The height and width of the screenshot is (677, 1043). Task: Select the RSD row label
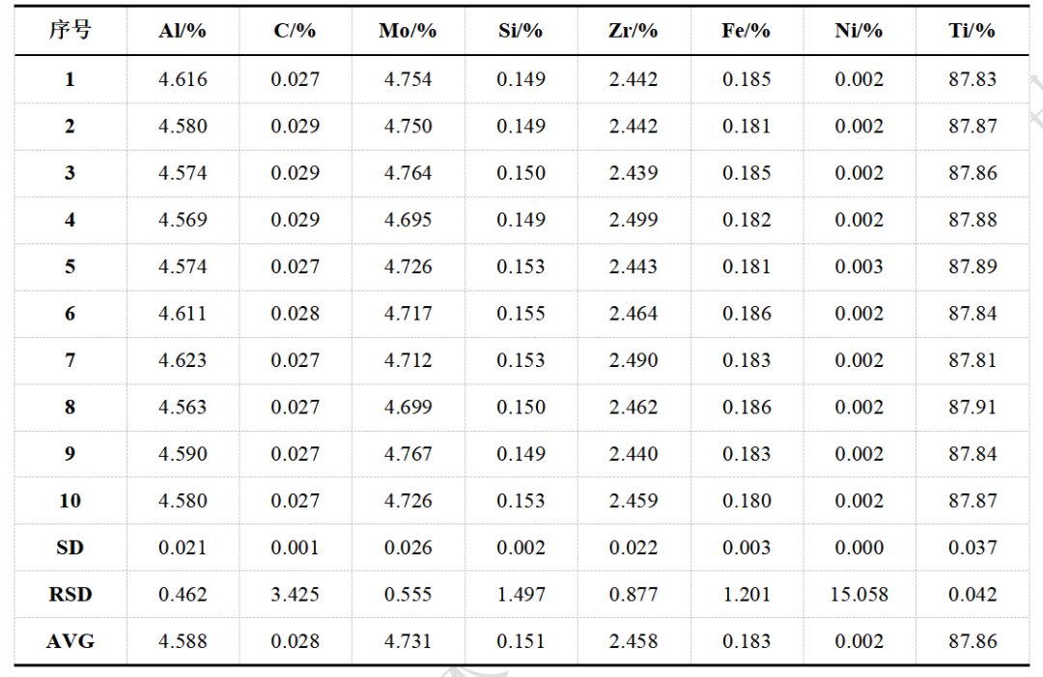coord(70,594)
